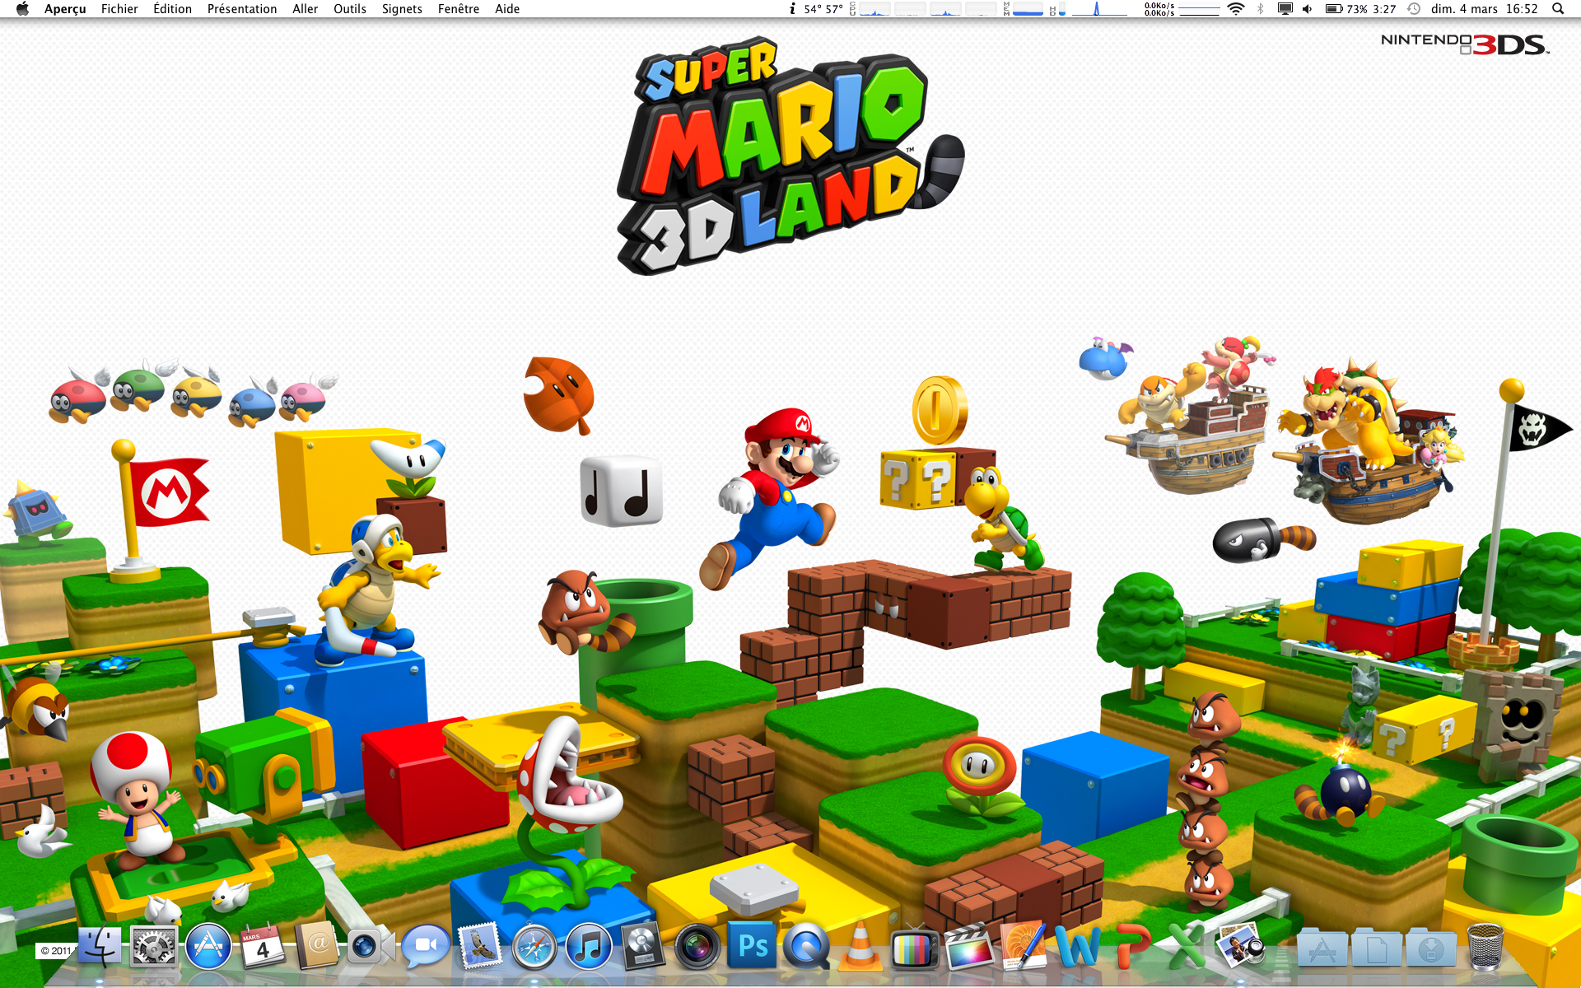Click the Bluetooth menu bar icon
The width and height of the screenshot is (1581, 988).
1261,9
